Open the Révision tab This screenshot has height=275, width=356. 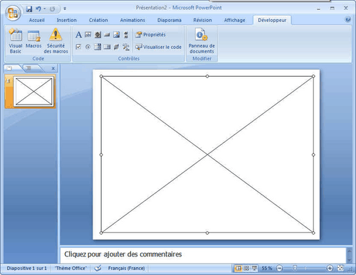coord(202,20)
